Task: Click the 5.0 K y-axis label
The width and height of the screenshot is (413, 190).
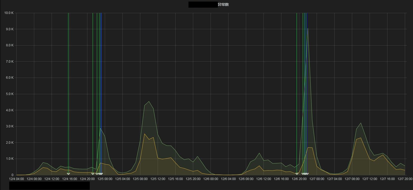Action: pyautogui.click(x=9, y=94)
